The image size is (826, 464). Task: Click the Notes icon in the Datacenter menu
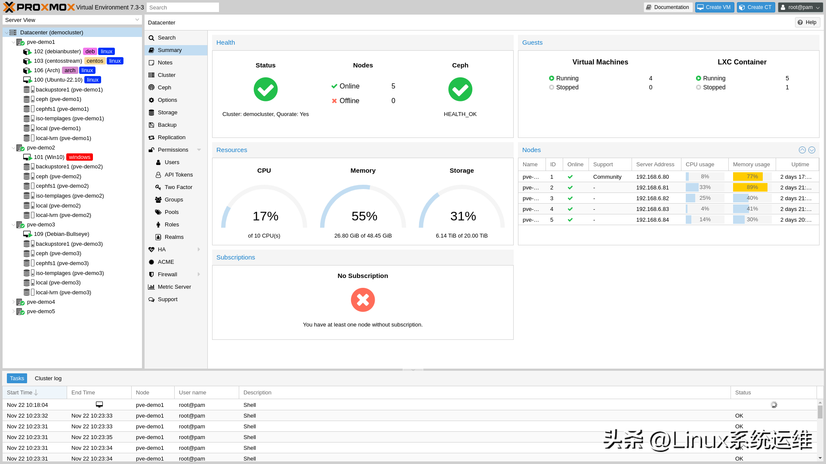coord(151,63)
